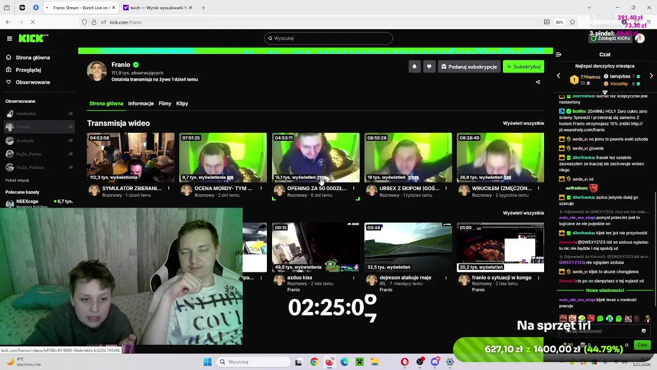Close the Franio Stream tab

point(113,8)
